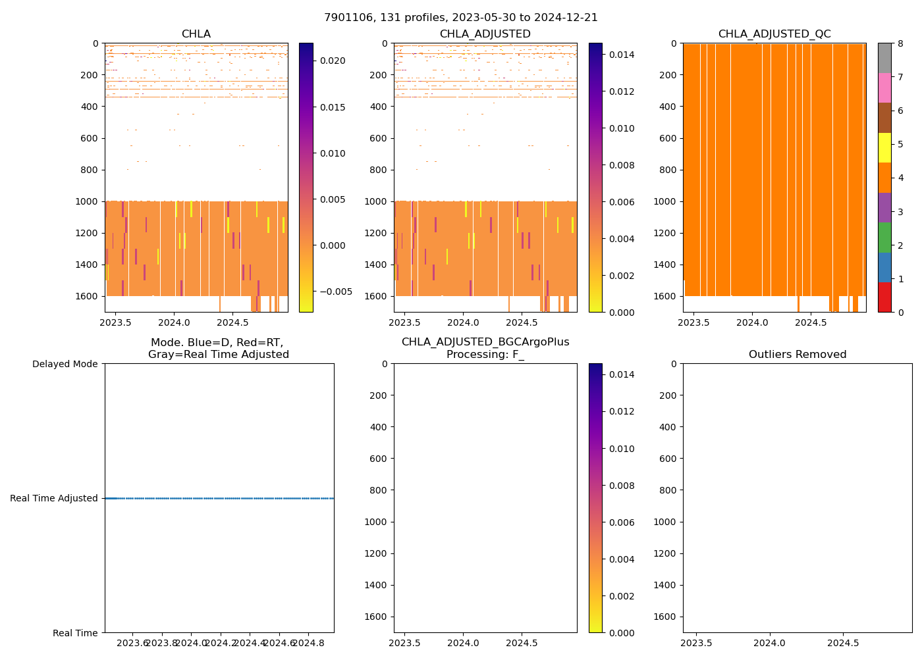This screenshot has width=922, height=658.
Task: Select the CHLA_ADJUSTED plot title
Action: (485, 34)
